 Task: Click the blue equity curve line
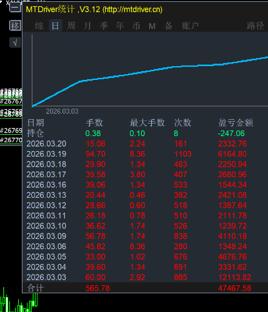coord(150,71)
